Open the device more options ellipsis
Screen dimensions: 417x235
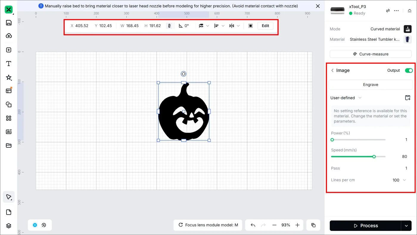click(x=396, y=10)
